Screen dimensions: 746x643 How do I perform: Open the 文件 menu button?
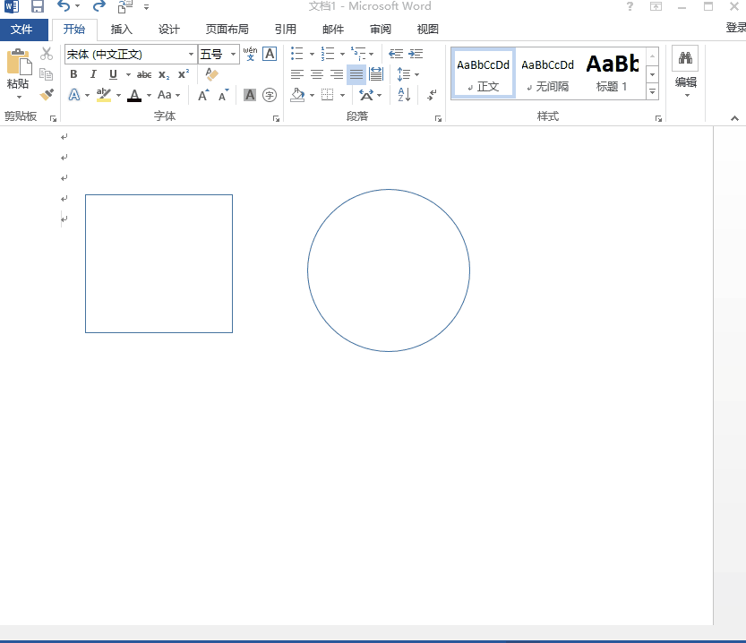point(21,30)
